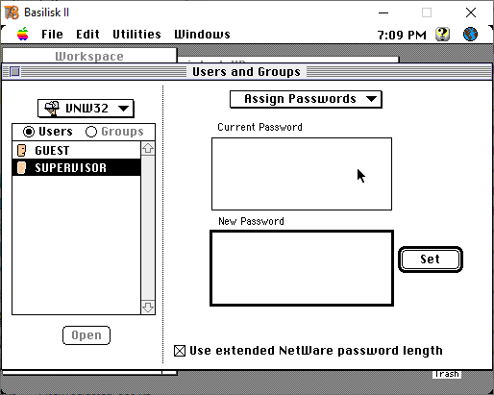The height and width of the screenshot is (395, 494).
Task: Open the VNW32 server dropdown
Action: [86, 109]
